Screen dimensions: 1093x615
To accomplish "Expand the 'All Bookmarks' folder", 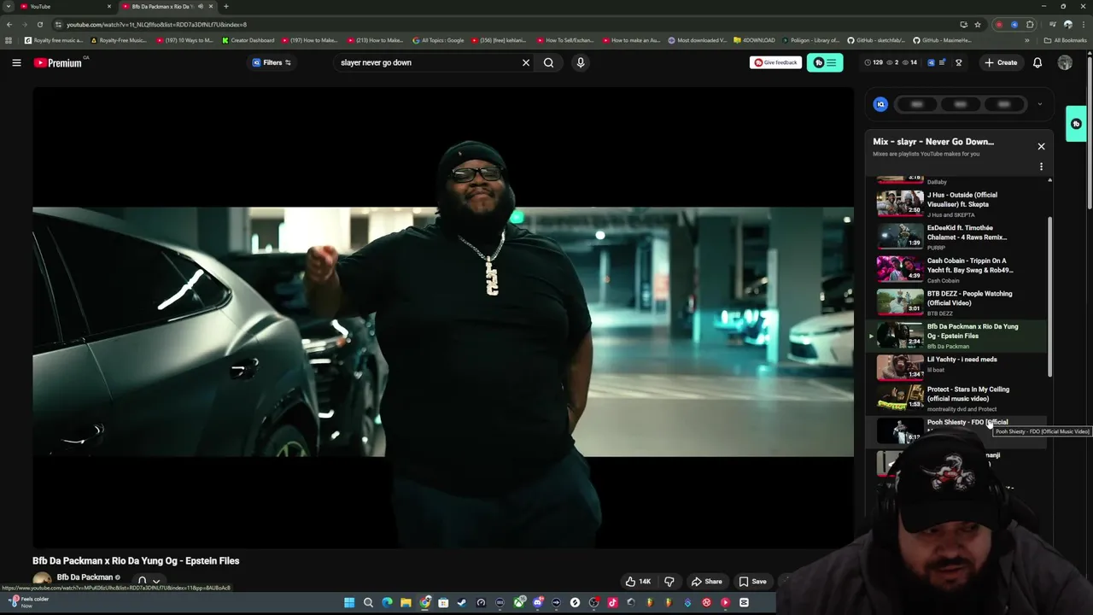I will pyautogui.click(x=1065, y=40).
